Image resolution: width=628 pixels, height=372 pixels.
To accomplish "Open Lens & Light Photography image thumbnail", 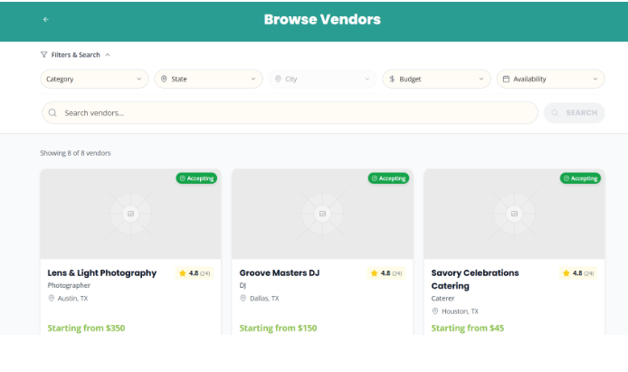I will (x=130, y=214).
